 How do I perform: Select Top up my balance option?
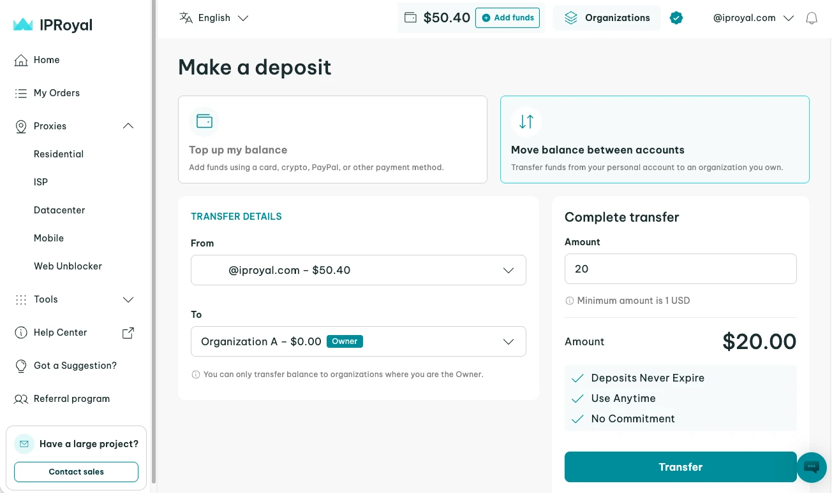[x=332, y=139]
